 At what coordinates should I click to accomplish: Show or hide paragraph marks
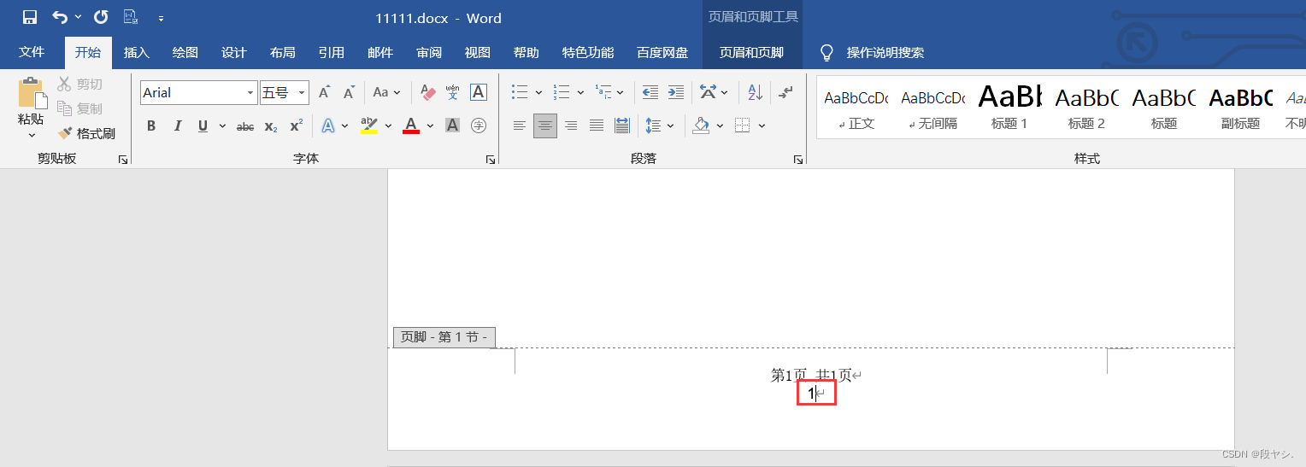coord(786,92)
